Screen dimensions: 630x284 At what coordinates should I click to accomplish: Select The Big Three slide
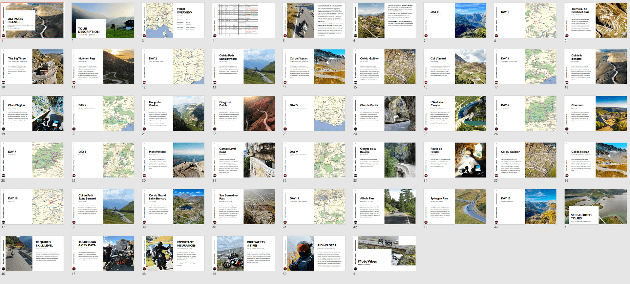[32, 67]
